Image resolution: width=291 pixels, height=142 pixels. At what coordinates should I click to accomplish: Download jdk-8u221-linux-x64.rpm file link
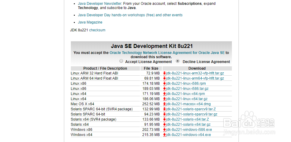click(x=185, y=94)
